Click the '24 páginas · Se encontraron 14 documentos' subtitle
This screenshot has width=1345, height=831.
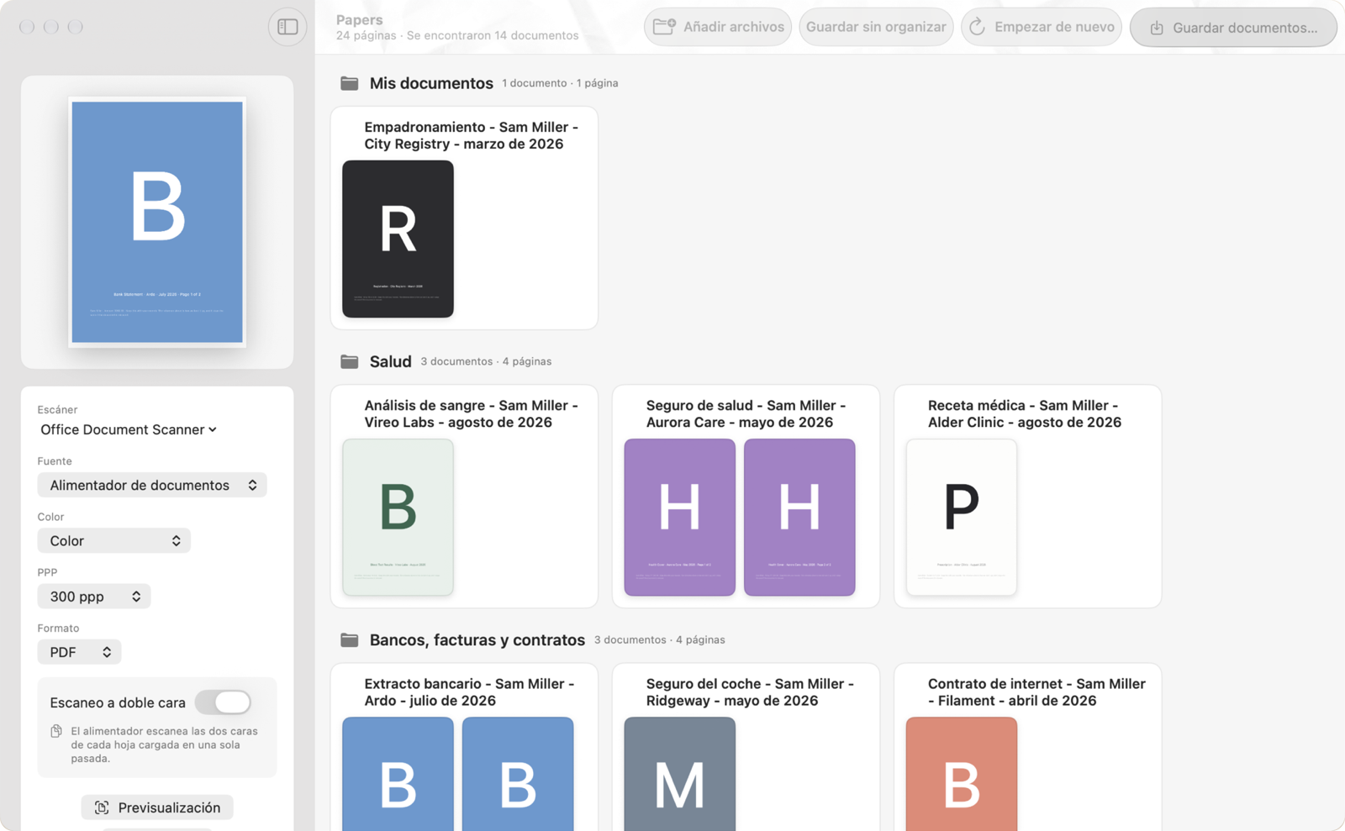point(457,35)
